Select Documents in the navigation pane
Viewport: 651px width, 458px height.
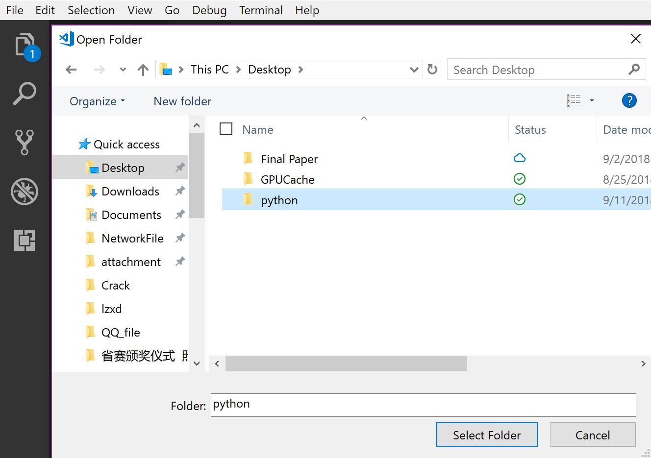[x=131, y=215]
